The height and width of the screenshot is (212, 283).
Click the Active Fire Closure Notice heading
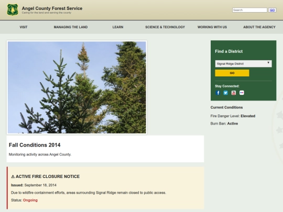(45, 176)
